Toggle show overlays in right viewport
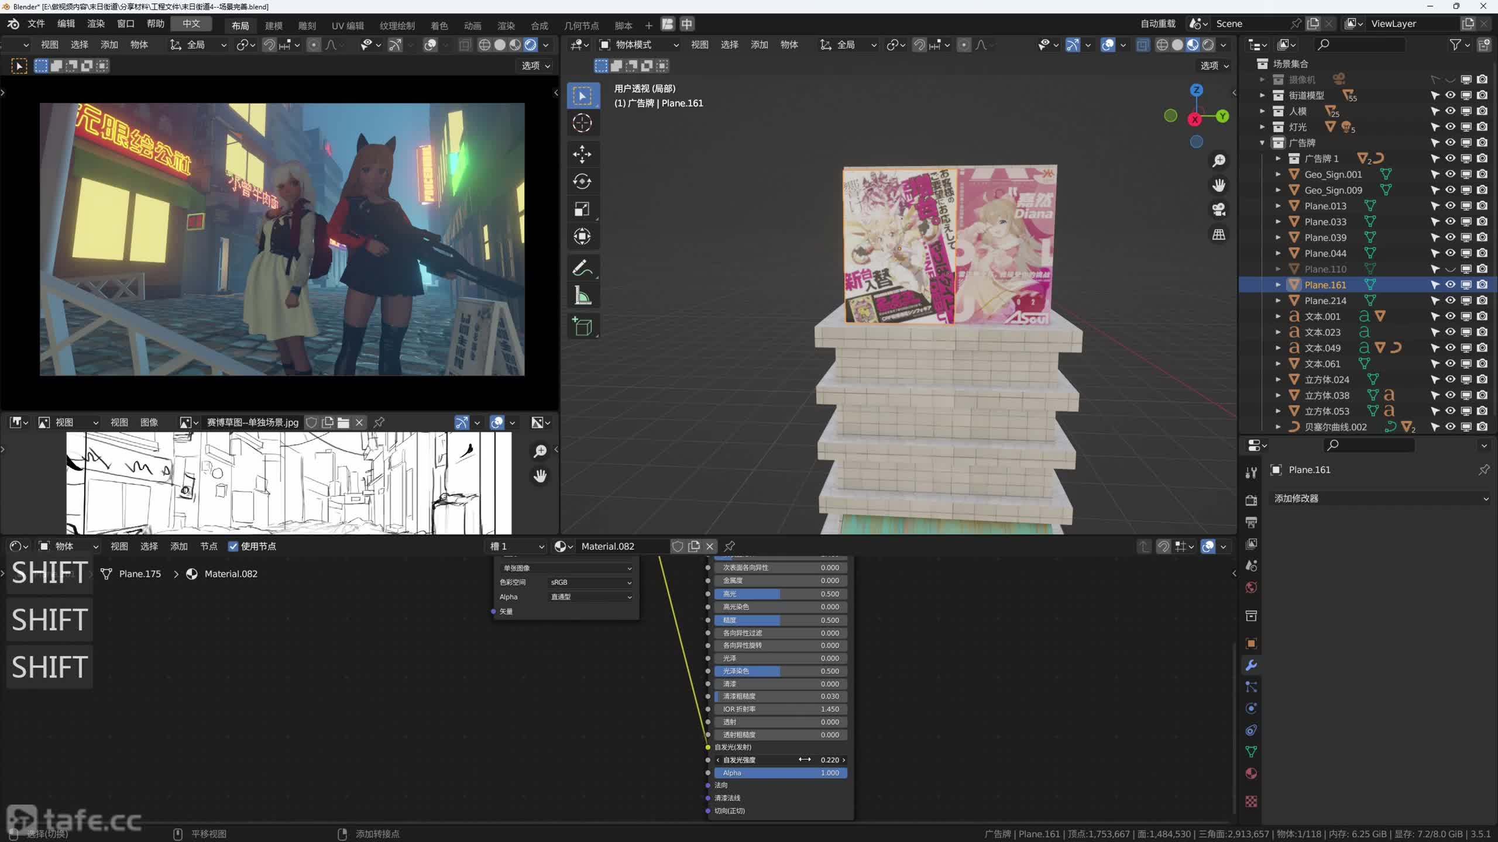Viewport: 1498px width, 842px height. [x=1108, y=45]
